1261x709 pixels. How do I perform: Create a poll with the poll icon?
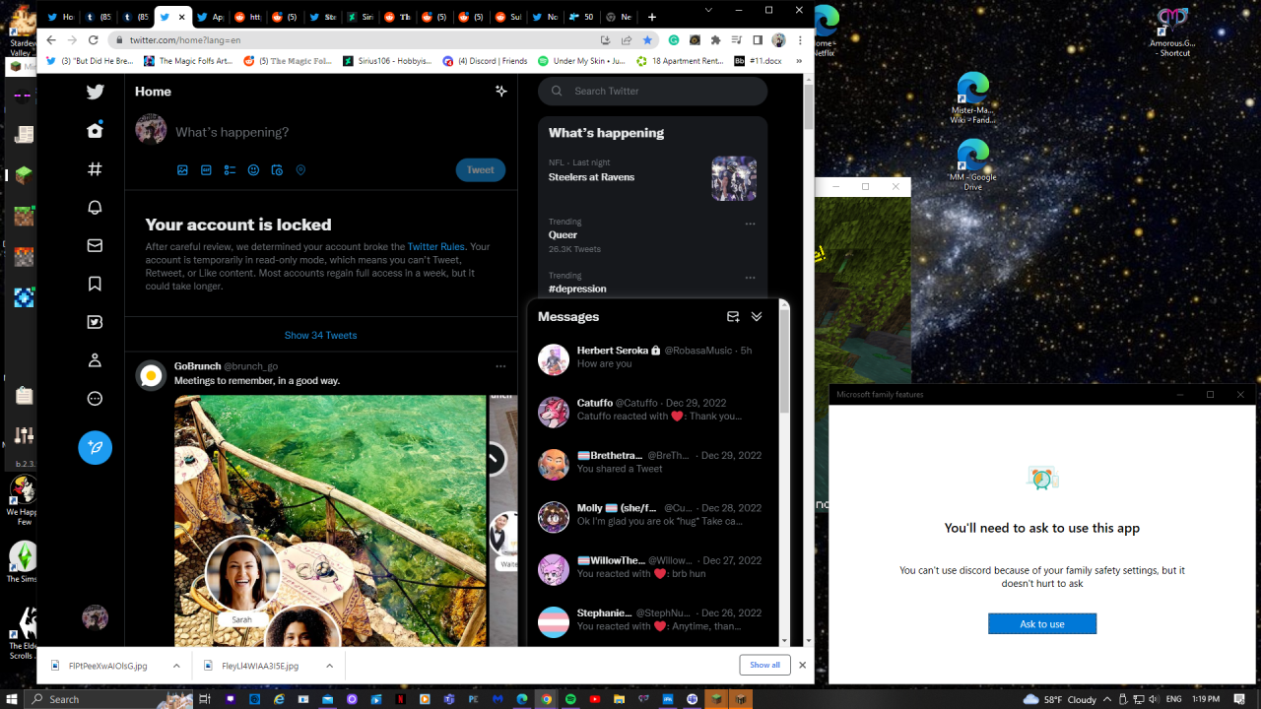[230, 170]
